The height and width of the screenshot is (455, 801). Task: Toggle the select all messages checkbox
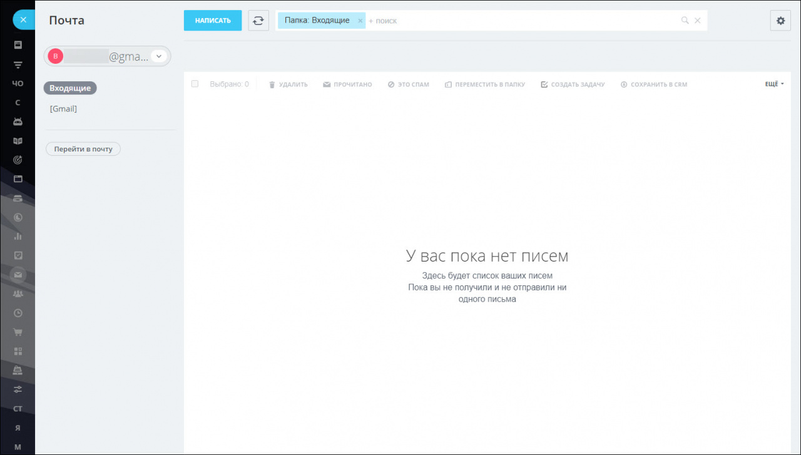(x=195, y=84)
